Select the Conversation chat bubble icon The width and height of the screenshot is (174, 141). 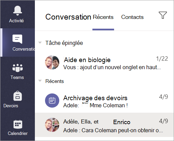17,39
